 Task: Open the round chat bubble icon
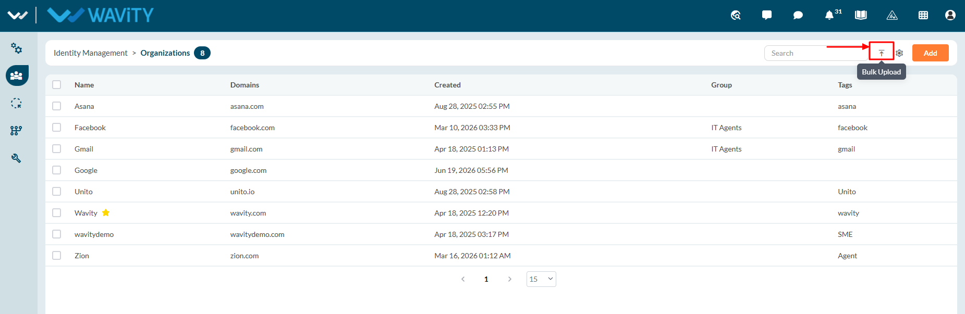pos(798,15)
